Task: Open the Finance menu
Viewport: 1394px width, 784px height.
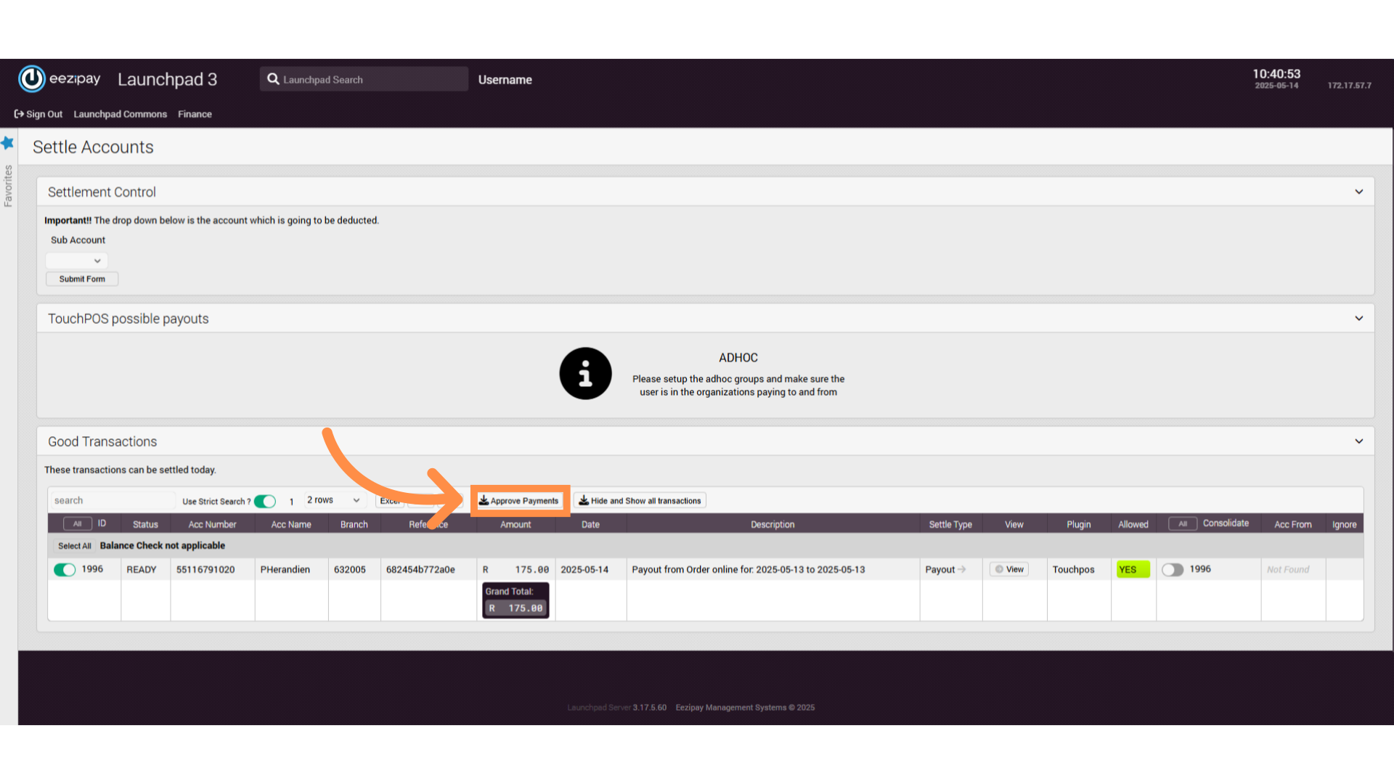Action: [195, 114]
